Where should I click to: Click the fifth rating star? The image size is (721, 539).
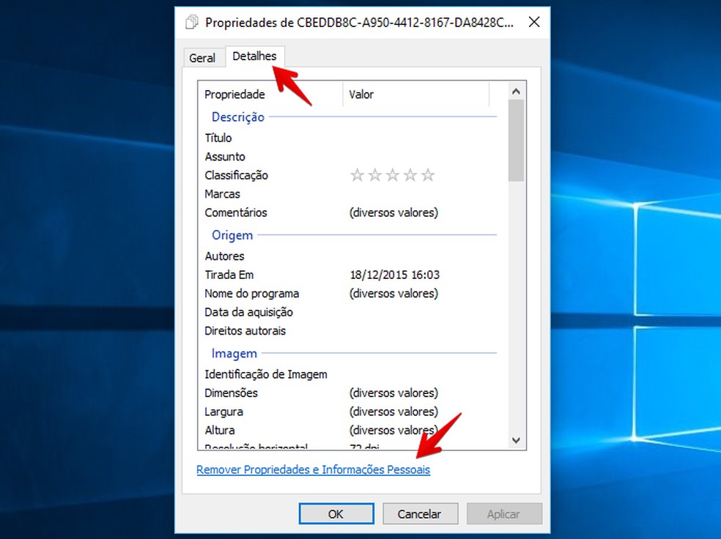click(x=428, y=175)
